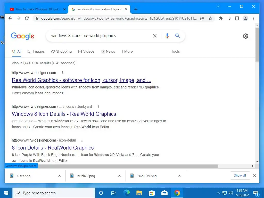Toggle the Chrome side panel icon
Viewport: 264px width, 198px height.
pos(237,18)
